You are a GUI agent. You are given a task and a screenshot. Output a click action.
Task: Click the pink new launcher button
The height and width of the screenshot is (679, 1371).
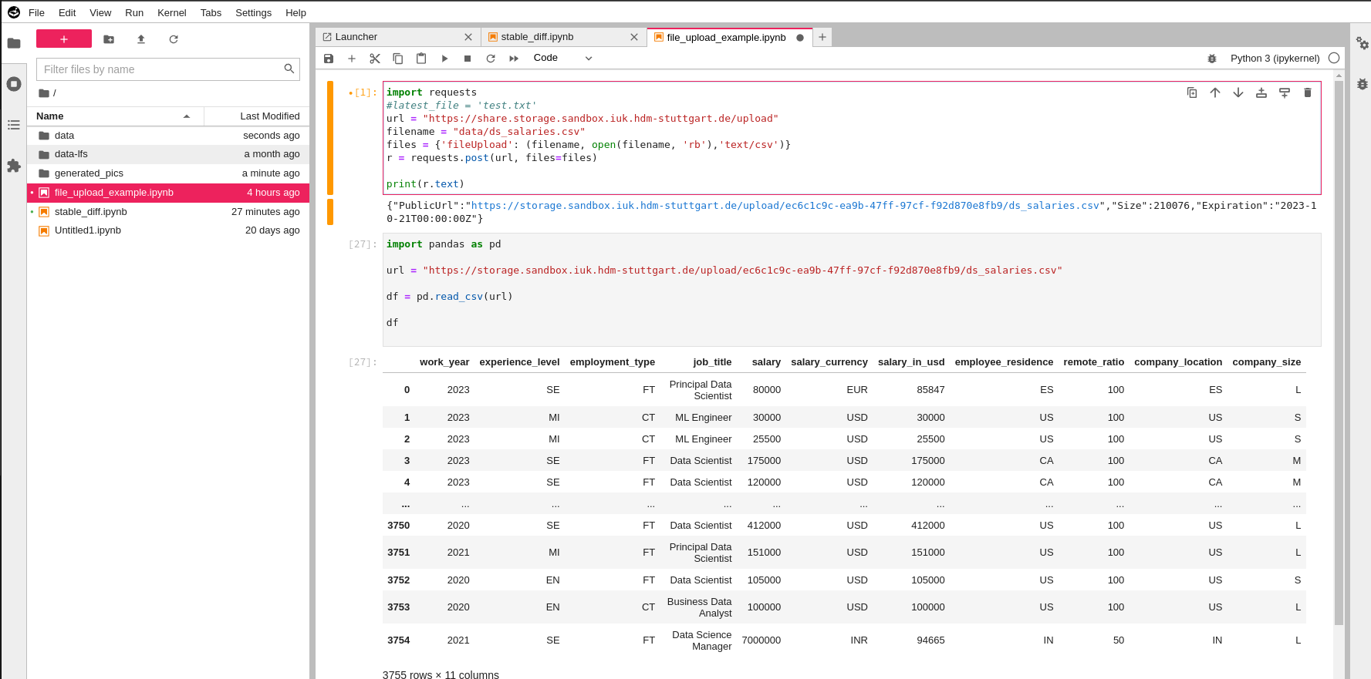point(64,39)
